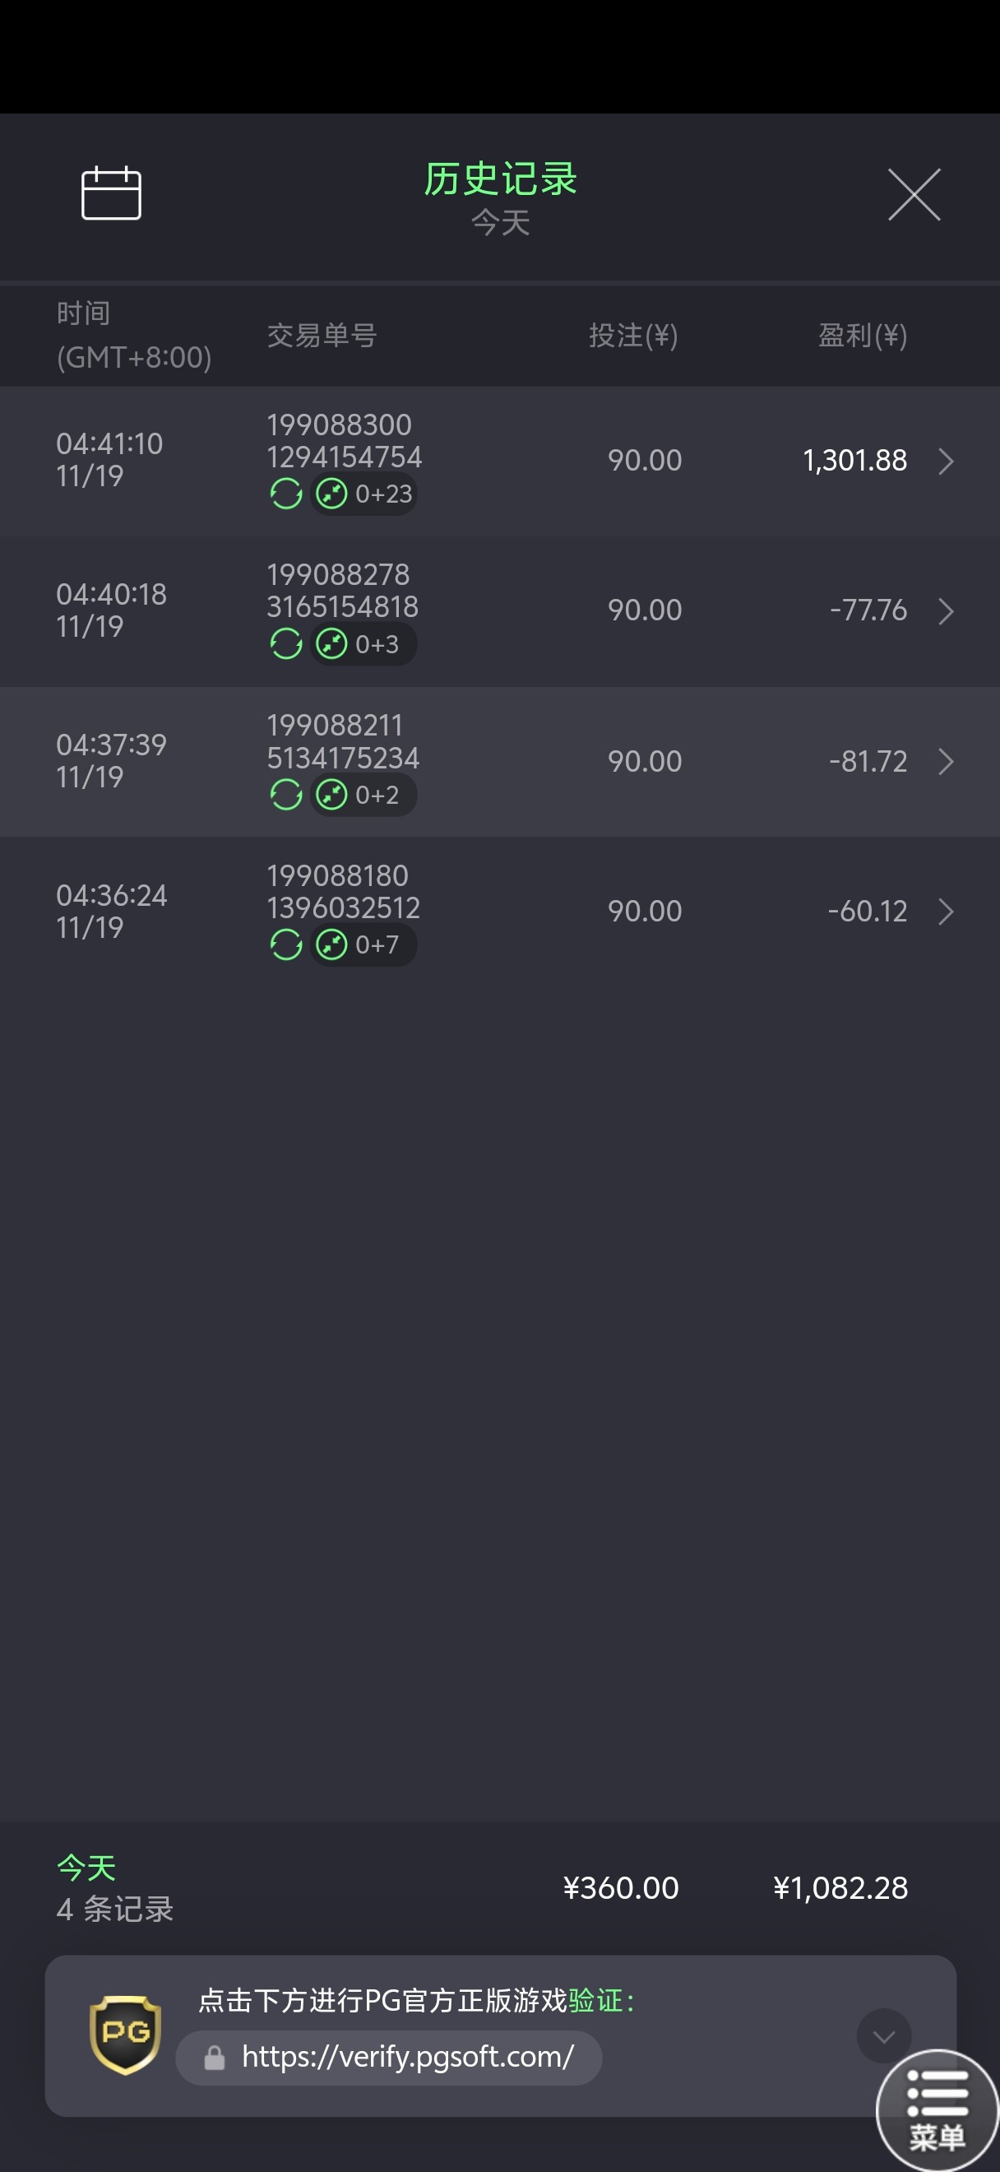Click the 0+3 bonus badge icon
Screen dimensions: 1000x2172
[x=331, y=644]
